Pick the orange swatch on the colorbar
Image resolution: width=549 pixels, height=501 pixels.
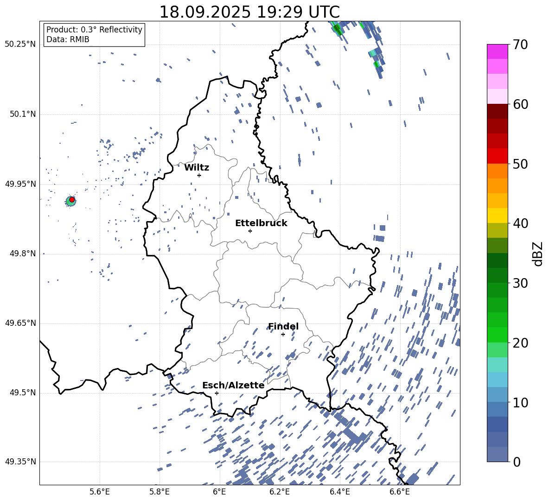[497, 171]
